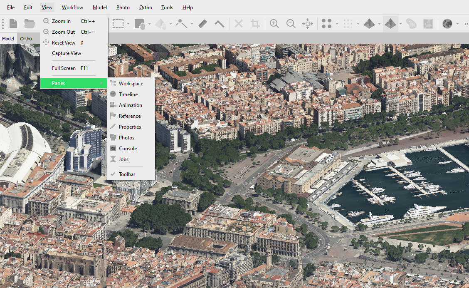Select the rectangle selection tool
Image resolution: width=469 pixels, height=288 pixels.
(x=118, y=24)
